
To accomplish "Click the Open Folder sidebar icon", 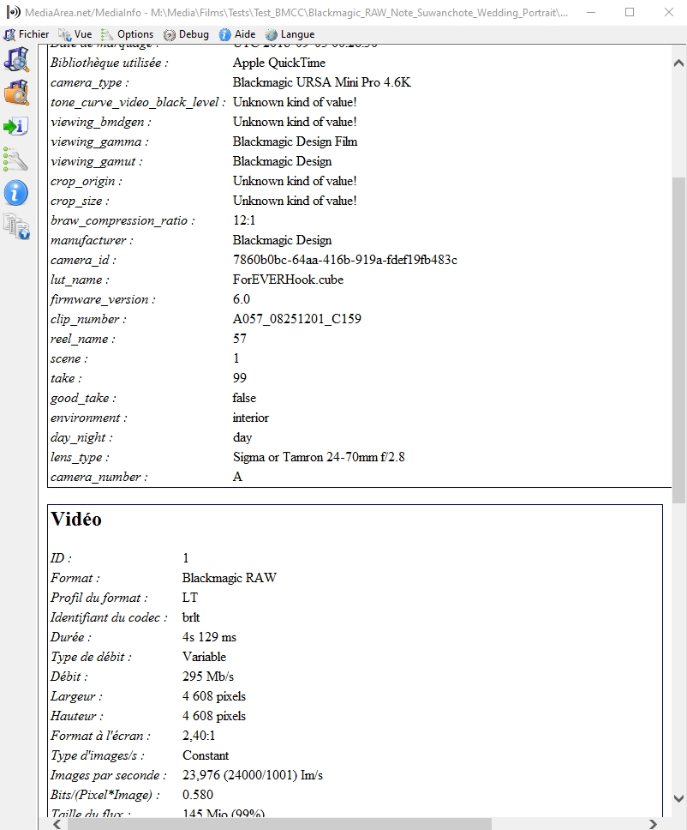I will coord(16,93).
